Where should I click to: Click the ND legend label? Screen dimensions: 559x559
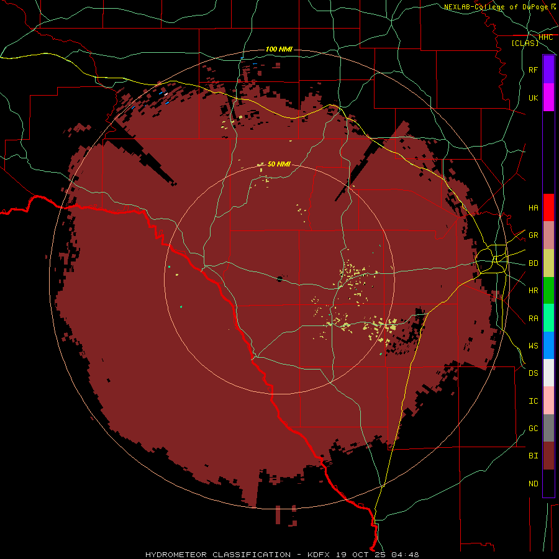[533, 483]
